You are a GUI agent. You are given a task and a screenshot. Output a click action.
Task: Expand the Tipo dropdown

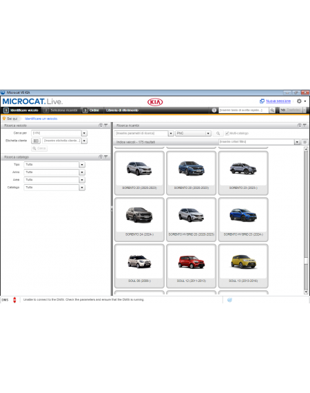(82, 165)
